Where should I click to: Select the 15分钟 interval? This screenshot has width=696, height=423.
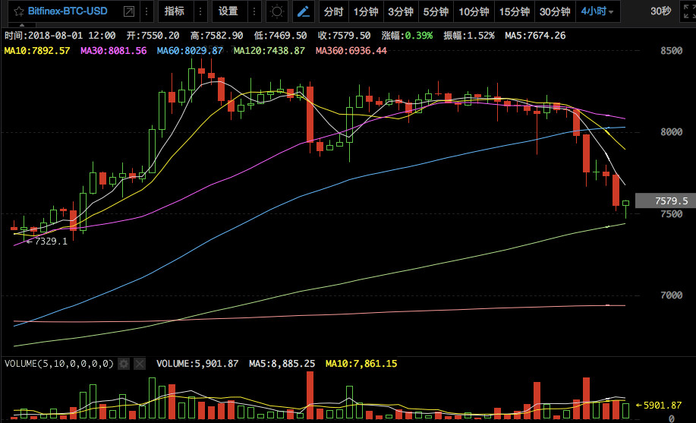(x=514, y=12)
